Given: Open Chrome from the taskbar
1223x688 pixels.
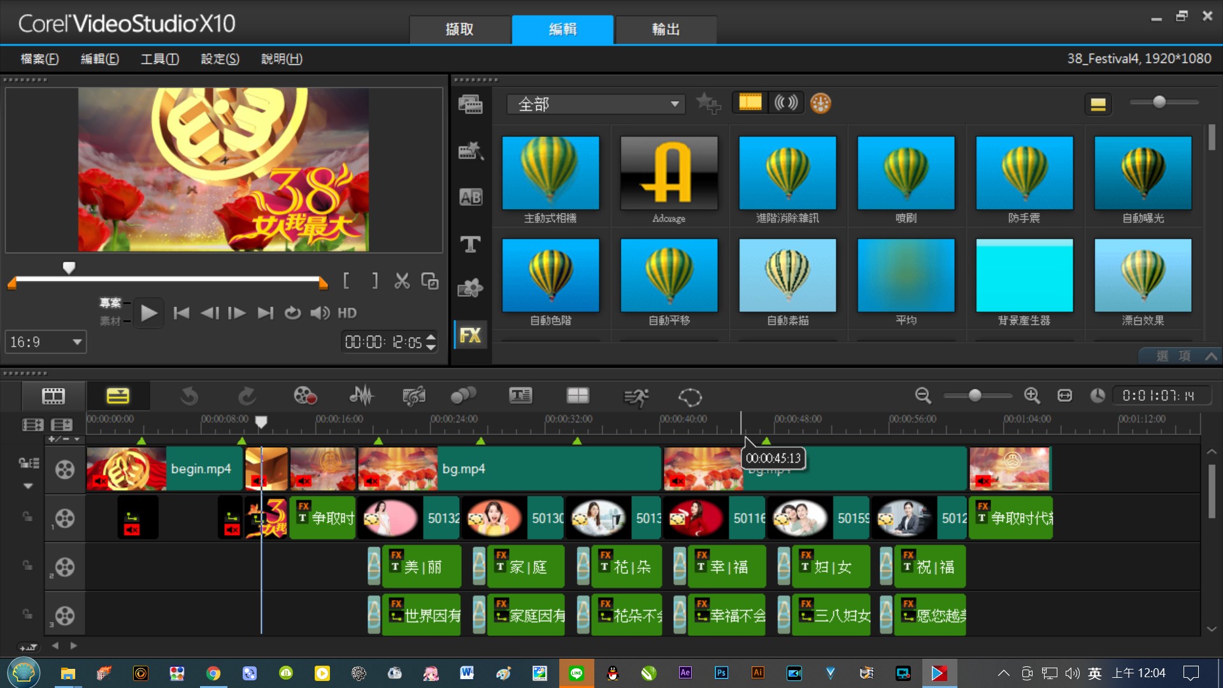Looking at the screenshot, I should click(x=213, y=673).
